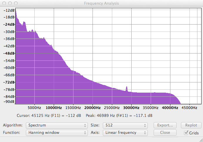Click the Algorithm: label
This screenshot has width=203, height=142.
[x=13, y=125]
